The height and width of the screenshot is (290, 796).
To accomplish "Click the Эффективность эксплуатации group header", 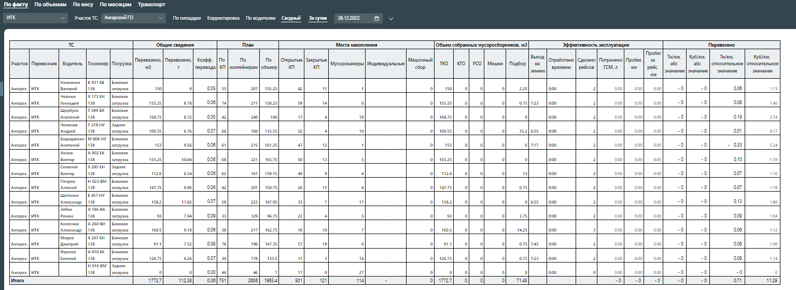I will (x=595, y=45).
